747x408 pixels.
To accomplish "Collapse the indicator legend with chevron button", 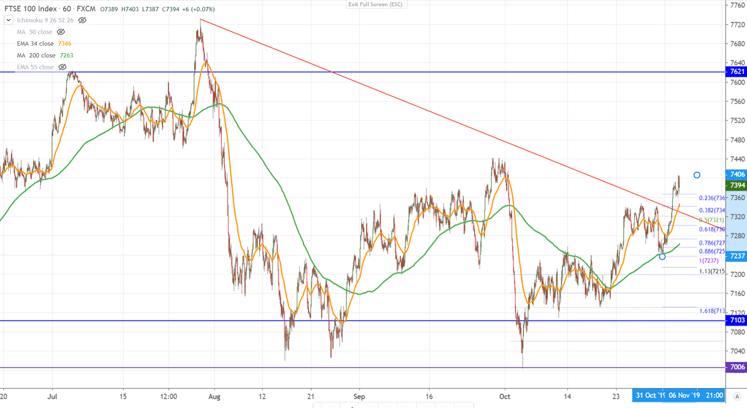I will click(x=9, y=20).
